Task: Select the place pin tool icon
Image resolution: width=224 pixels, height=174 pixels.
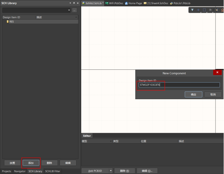Action: coord(217,10)
